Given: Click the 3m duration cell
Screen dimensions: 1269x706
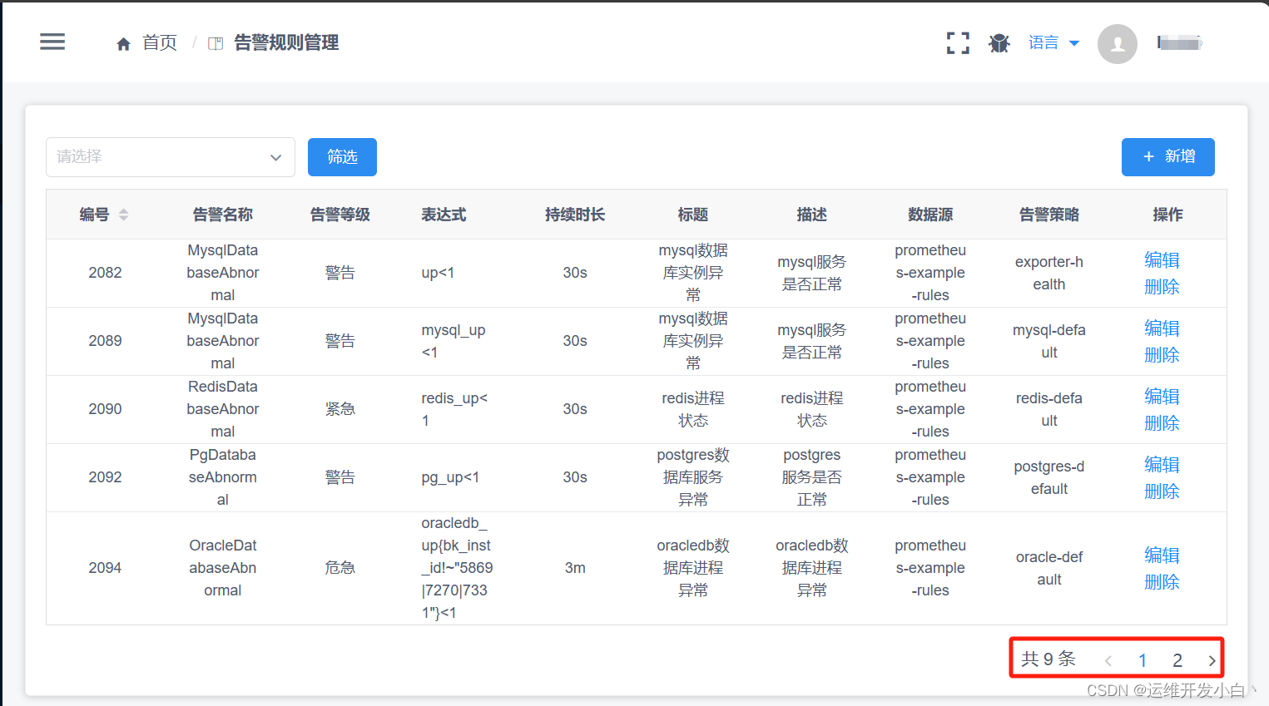Looking at the screenshot, I should [x=575, y=568].
